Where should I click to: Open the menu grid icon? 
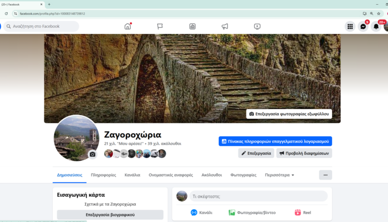[x=350, y=26]
